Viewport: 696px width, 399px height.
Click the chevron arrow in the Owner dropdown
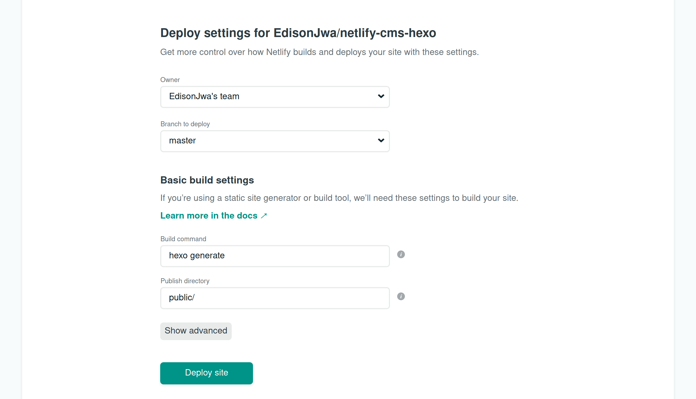tap(381, 96)
